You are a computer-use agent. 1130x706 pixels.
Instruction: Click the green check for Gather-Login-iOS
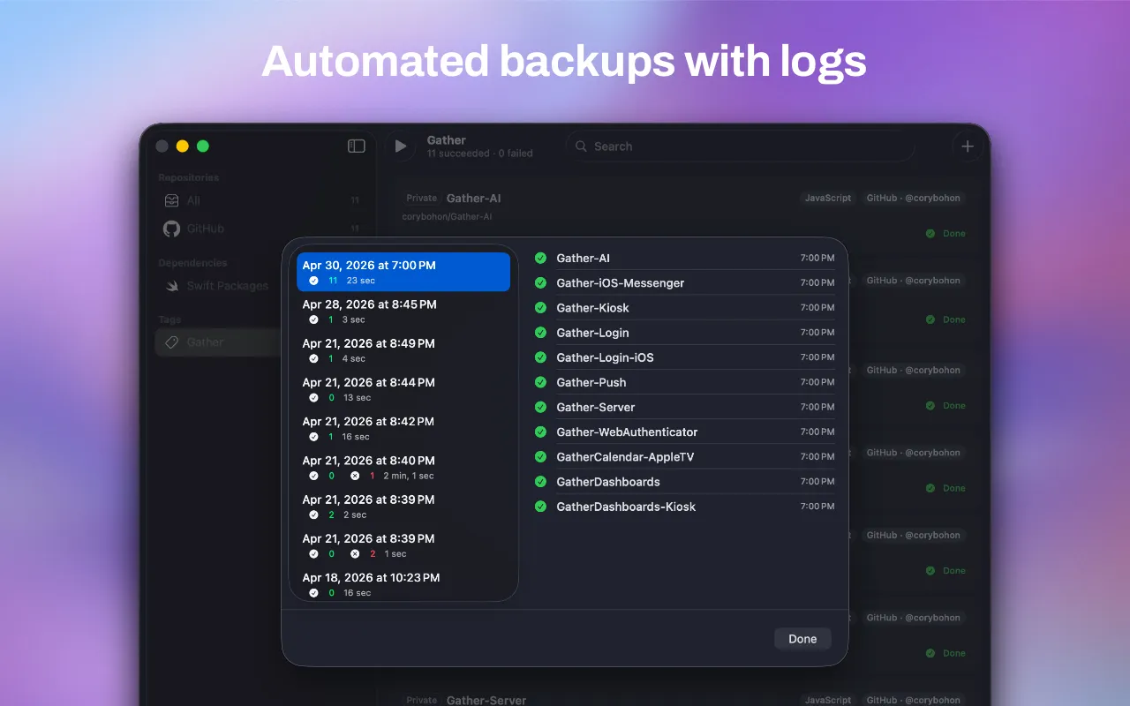click(540, 357)
